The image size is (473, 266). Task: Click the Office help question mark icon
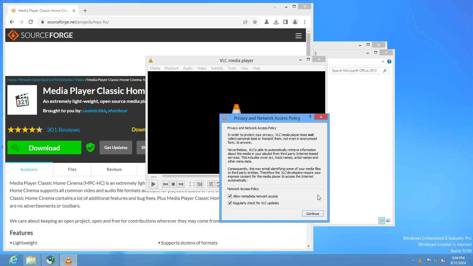pos(389,61)
